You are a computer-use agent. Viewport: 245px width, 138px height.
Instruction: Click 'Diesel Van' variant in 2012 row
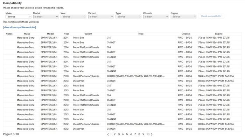[79, 129]
